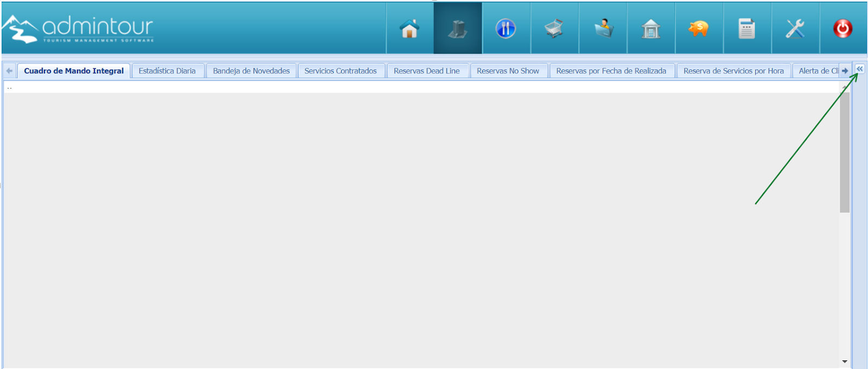Open the reports document icon

click(747, 28)
